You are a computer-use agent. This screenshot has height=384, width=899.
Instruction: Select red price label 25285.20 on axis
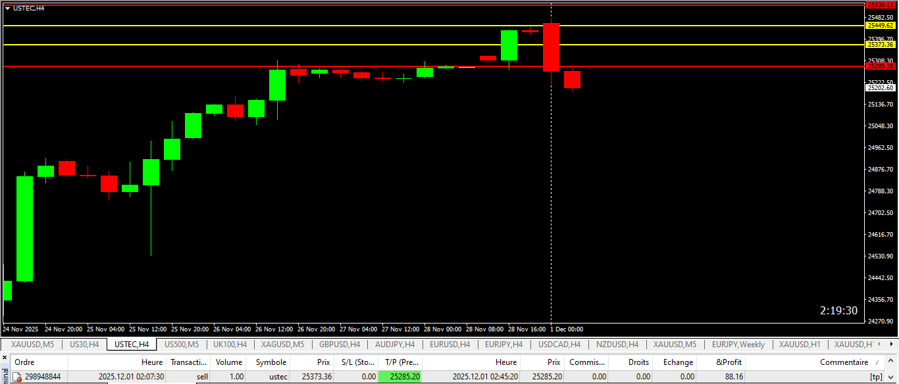(x=881, y=66)
